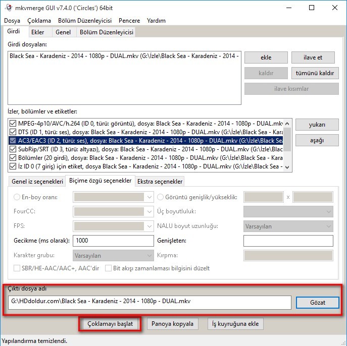347x346 pixels.
Task: Click the Gecikme (ms olarak) delay field
Action: [x=113, y=241]
